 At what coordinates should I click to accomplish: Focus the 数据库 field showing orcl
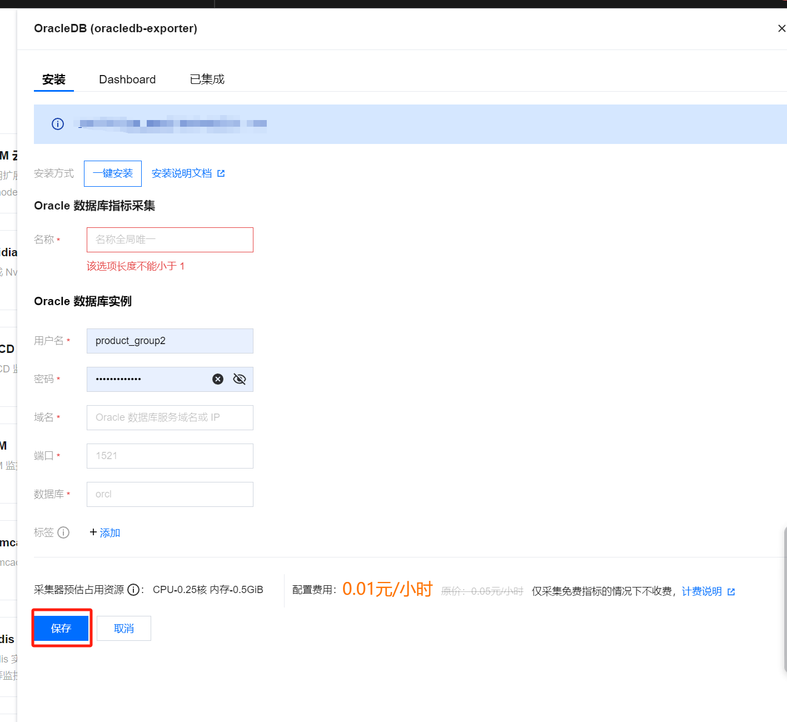pos(170,494)
